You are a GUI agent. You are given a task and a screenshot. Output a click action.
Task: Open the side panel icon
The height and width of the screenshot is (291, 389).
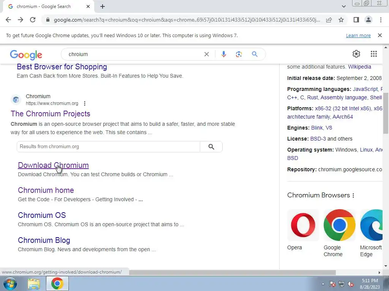356,20
